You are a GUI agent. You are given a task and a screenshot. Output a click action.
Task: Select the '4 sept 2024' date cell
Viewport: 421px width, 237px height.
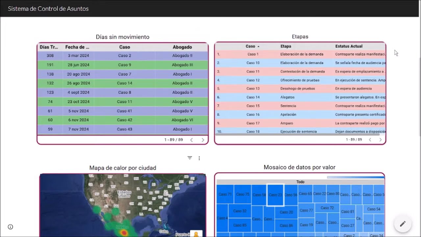tap(79, 92)
